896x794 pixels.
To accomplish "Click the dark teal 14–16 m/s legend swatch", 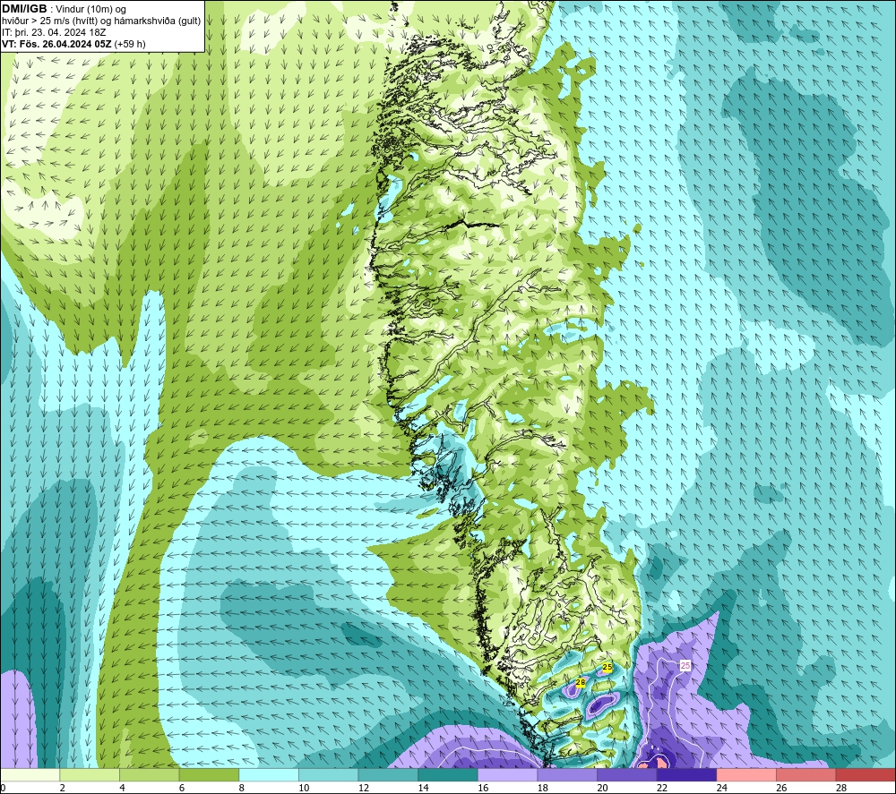I will [448, 775].
